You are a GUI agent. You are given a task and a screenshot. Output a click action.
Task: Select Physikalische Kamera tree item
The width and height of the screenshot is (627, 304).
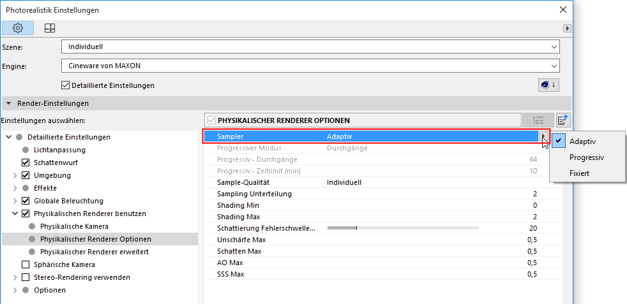point(74,226)
